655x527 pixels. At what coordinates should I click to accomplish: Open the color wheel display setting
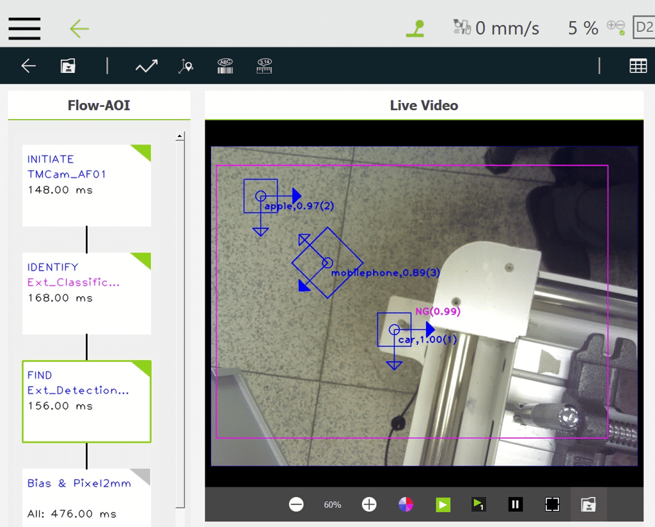(x=406, y=505)
